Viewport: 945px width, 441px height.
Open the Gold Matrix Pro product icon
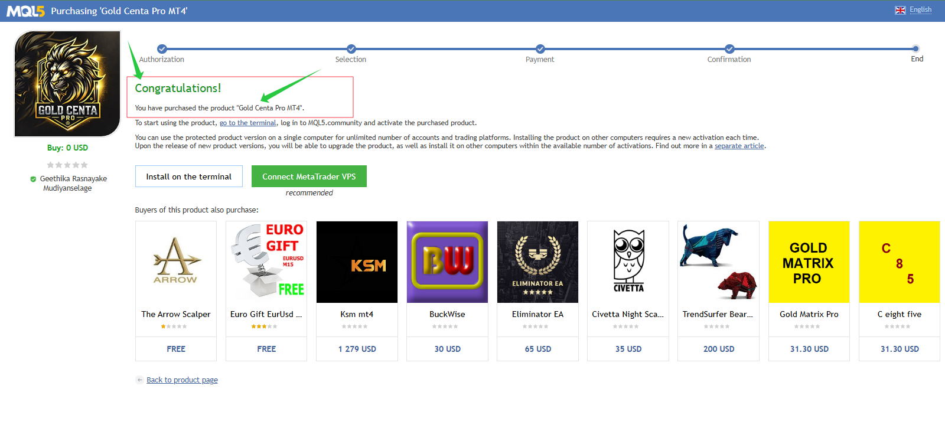point(809,262)
